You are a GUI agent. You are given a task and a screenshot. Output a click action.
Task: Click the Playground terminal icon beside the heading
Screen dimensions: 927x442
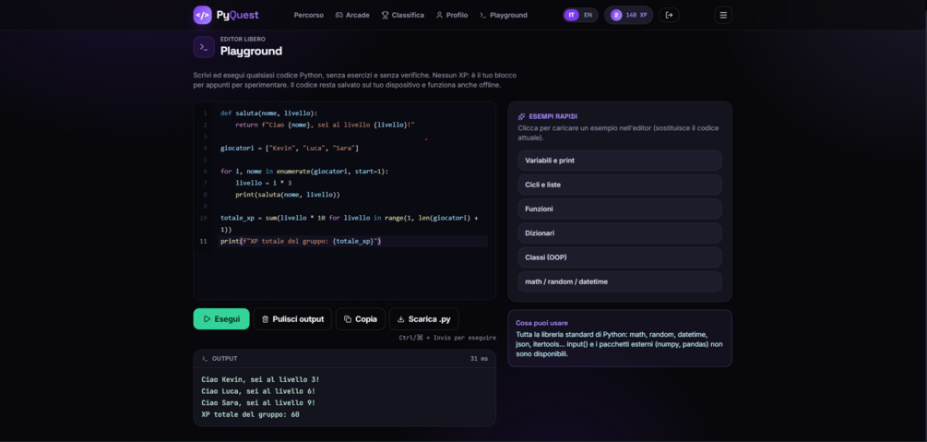tap(203, 47)
